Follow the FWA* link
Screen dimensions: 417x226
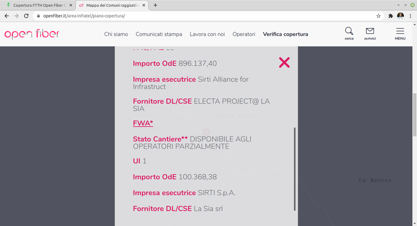[143, 123]
